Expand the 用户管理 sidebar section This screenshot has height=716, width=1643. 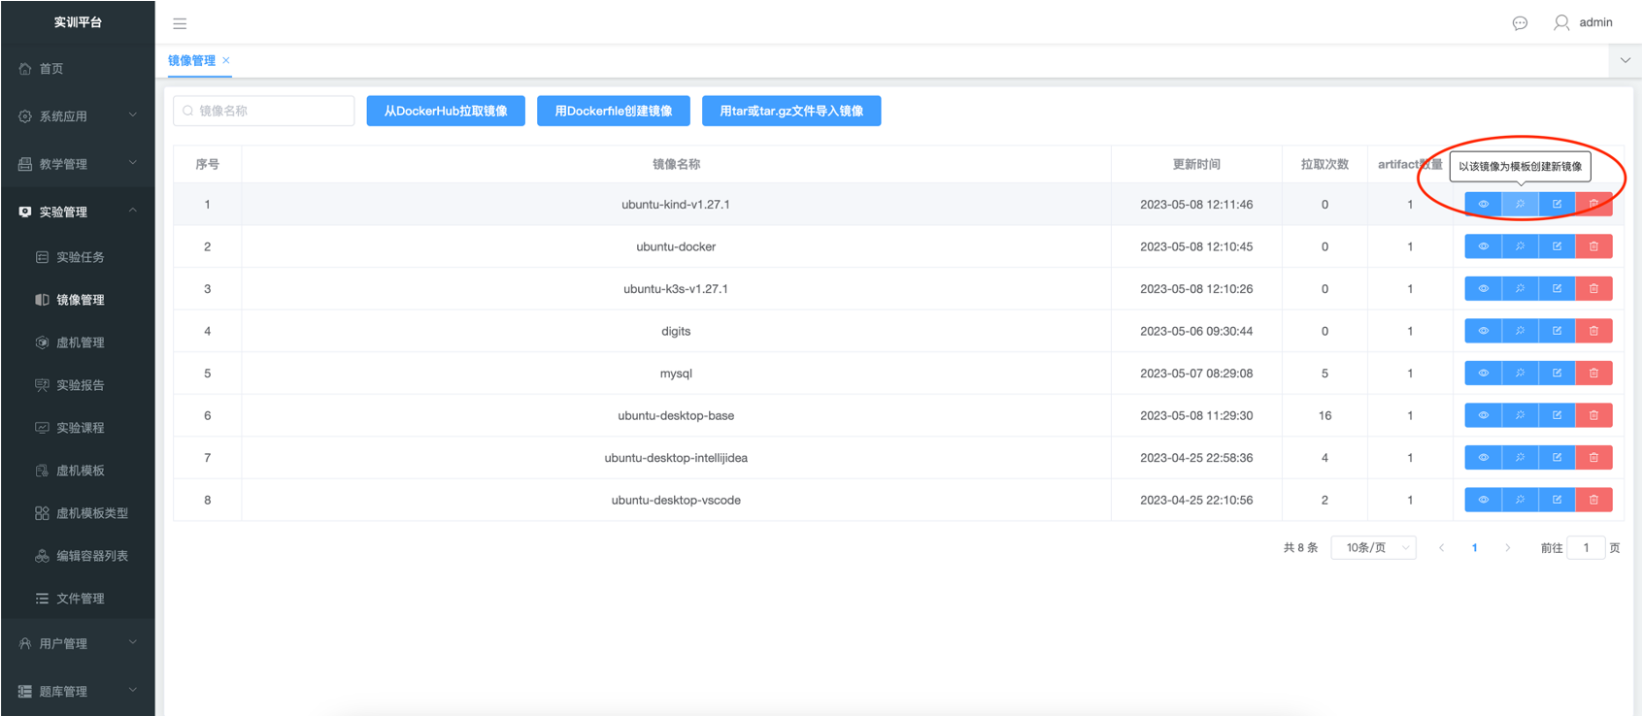[x=78, y=643]
